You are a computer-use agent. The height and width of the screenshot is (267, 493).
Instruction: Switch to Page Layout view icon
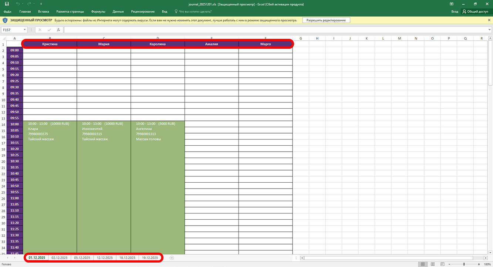pyautogui.click(x=432, y=264)
